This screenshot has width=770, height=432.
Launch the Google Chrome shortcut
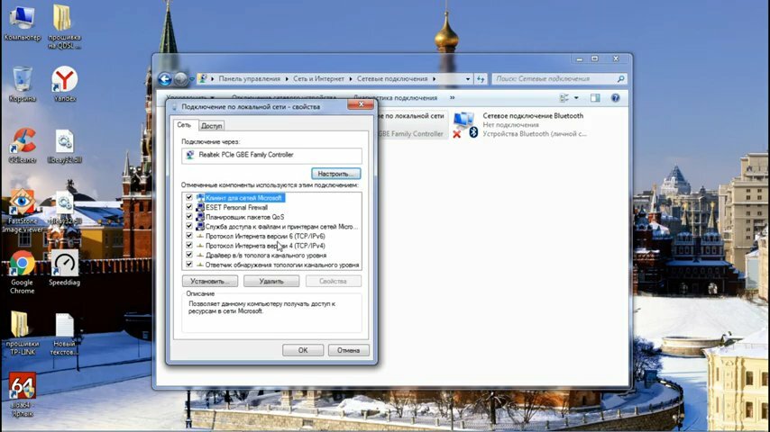click(x=23, y=272)
